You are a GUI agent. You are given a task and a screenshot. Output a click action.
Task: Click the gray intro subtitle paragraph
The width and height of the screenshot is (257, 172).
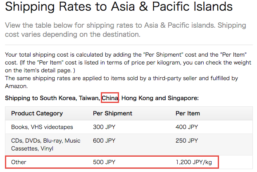126,30
